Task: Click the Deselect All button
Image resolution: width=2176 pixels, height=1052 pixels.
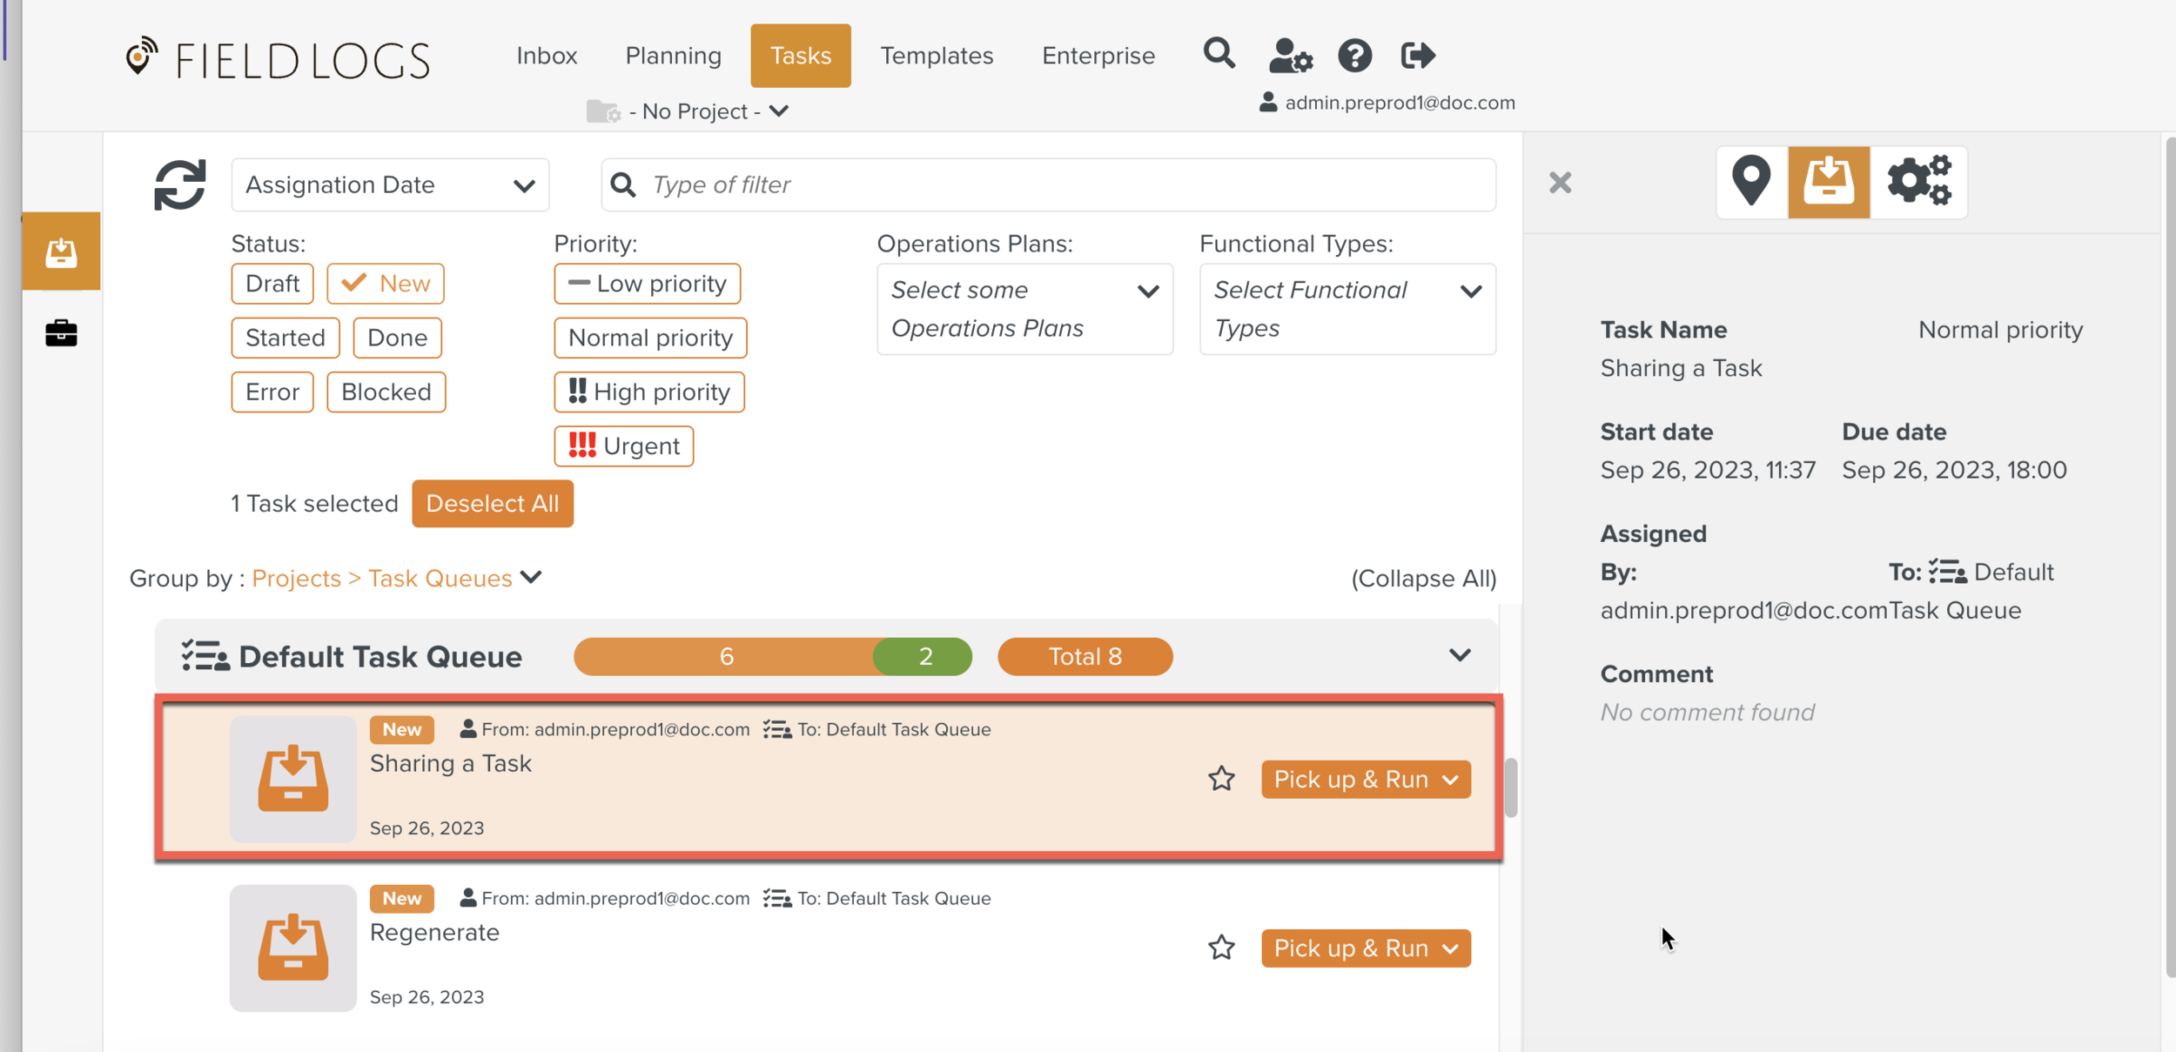Action: (x=492, y=504)
